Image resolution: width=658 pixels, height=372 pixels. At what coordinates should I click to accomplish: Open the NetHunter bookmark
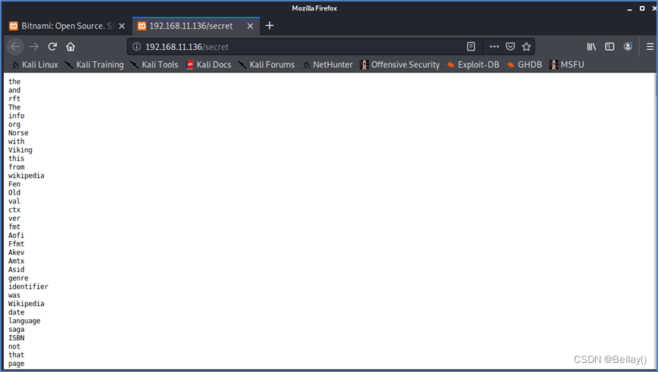tap(327, 64)
